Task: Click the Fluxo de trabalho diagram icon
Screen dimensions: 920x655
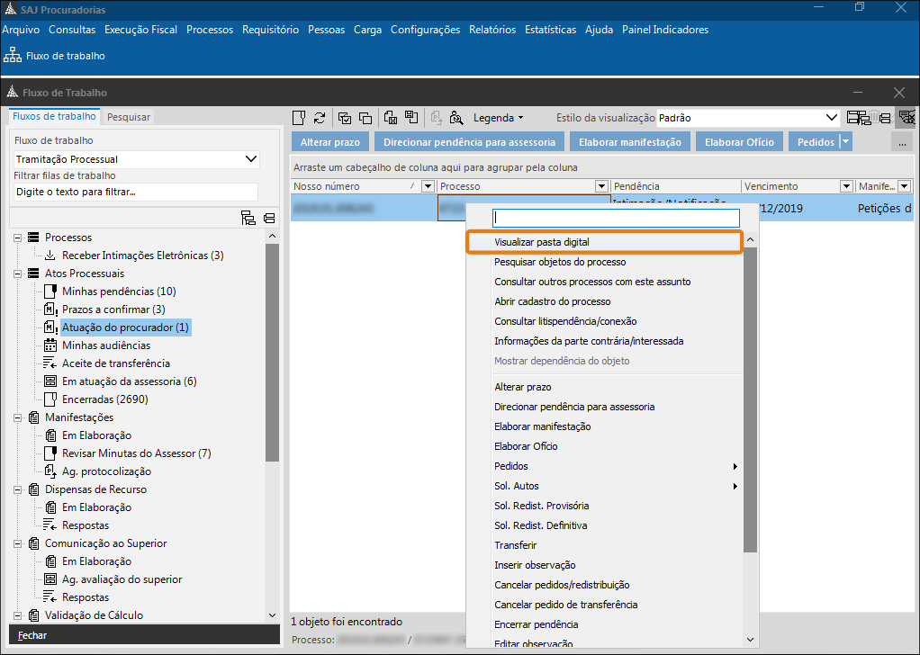Action: coord(13,56)
